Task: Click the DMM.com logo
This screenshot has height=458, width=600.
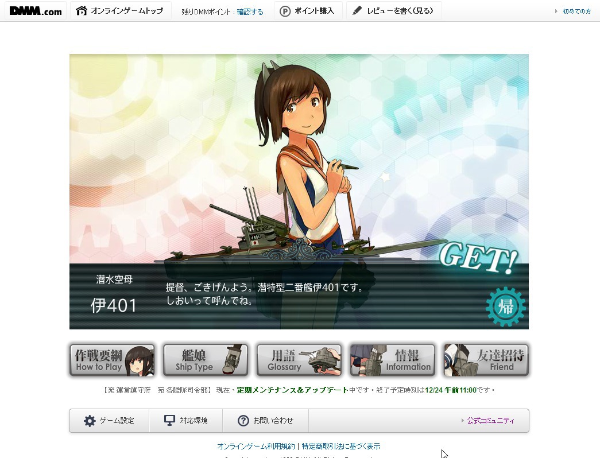Action: 36,11
